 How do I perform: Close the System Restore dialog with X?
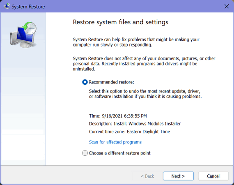point(227,6)
